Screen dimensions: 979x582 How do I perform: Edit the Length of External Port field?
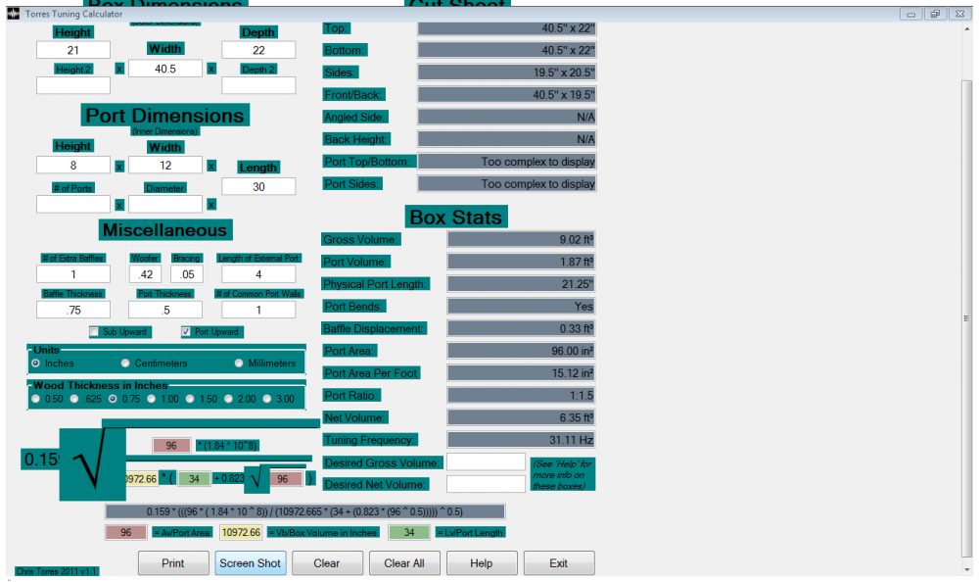pos(258,273)
